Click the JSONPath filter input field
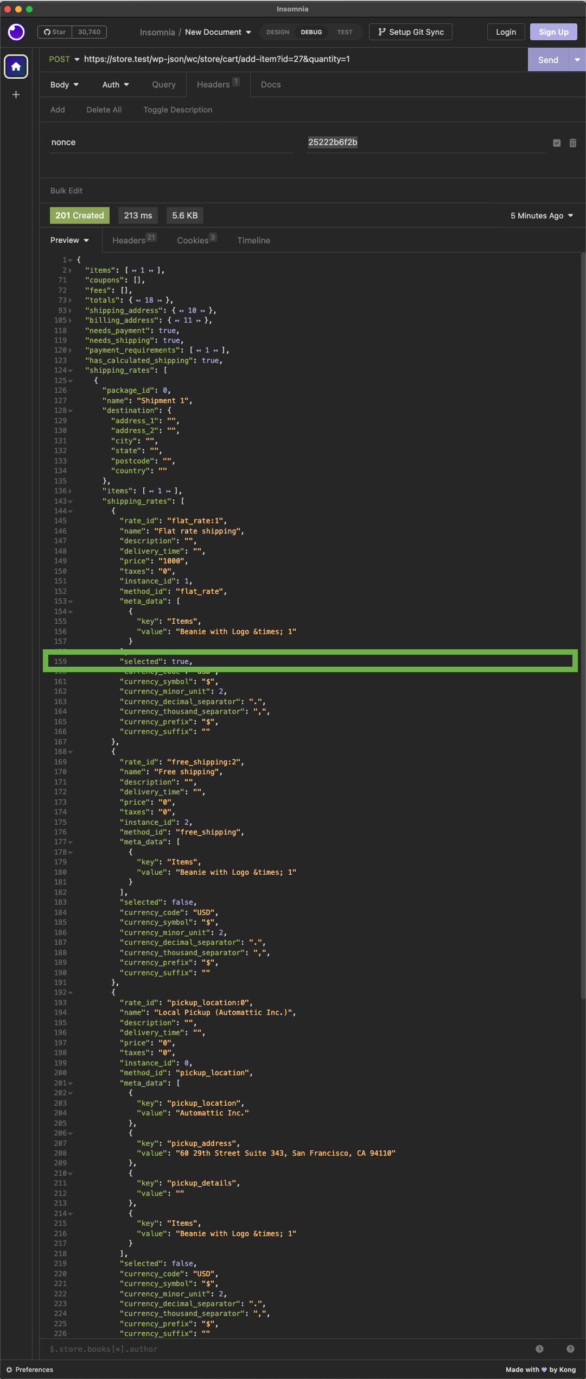Image resolution: width=586 pixels, height=1379 pixels. [x=288, y=1349]
